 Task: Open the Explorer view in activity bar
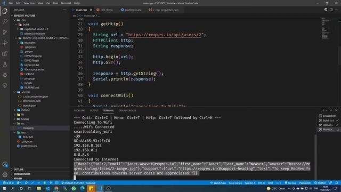(5, 11)
